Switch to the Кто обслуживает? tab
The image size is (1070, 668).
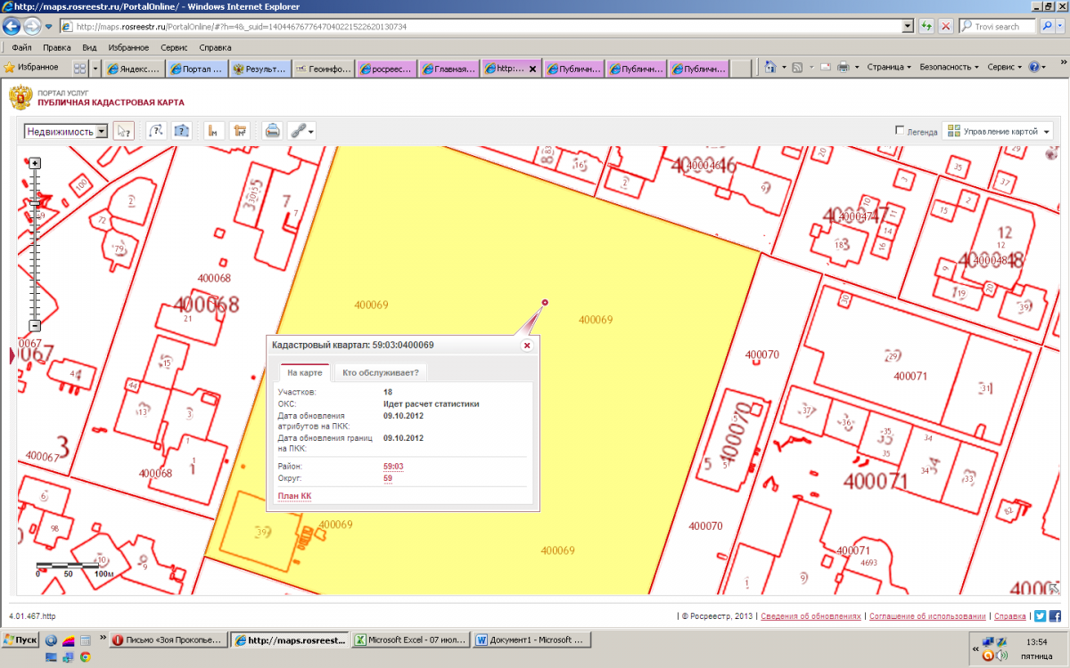(x=381, y=372)
